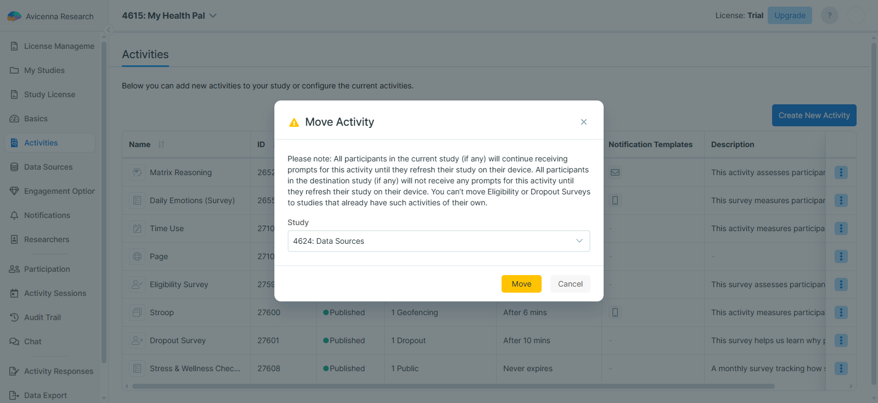Close the Move Activity dialog with X

coord(583,122)
